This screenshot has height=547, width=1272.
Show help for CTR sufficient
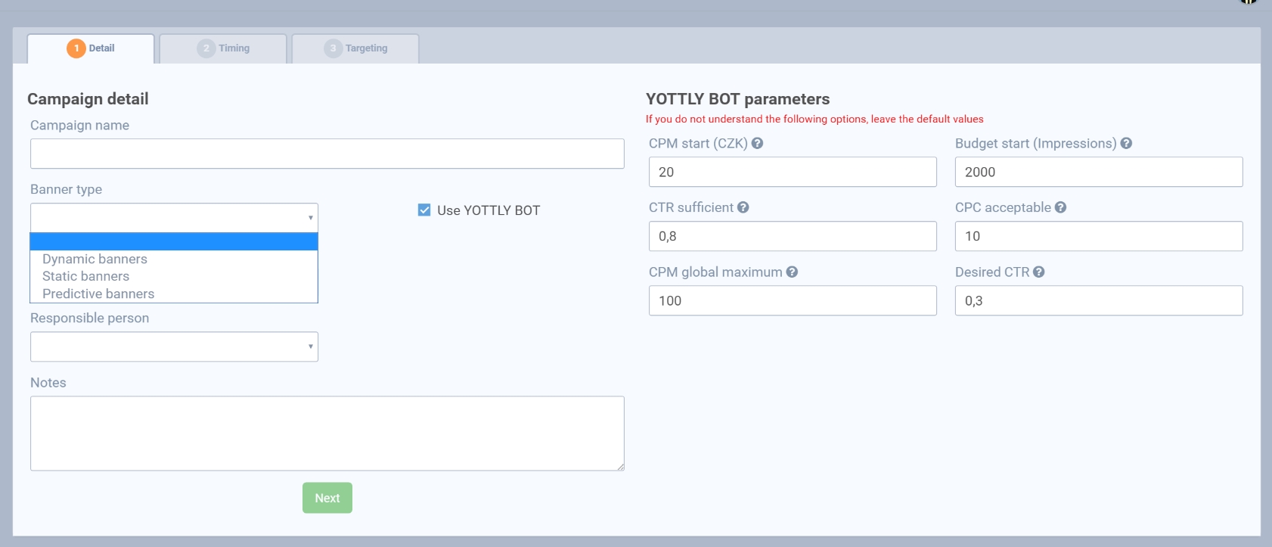pos(743,207)
